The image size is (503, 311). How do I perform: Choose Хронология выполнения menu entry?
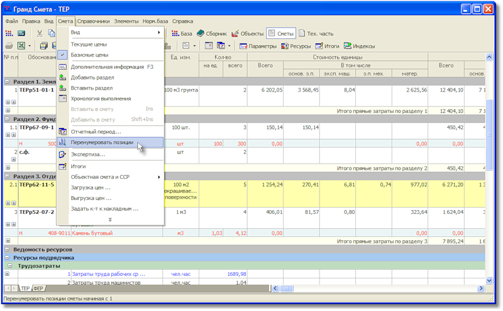(111, 98)
